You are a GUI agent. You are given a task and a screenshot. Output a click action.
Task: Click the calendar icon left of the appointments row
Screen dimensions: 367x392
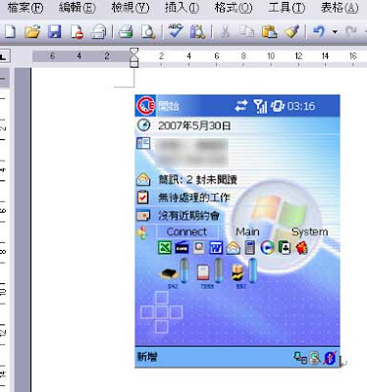click(x=143, y=216)
